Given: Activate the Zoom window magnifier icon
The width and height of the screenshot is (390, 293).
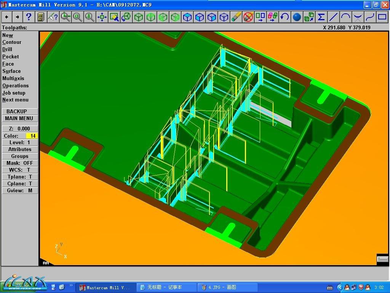Looking at the screenshot, I should click(x=65, y=17).
